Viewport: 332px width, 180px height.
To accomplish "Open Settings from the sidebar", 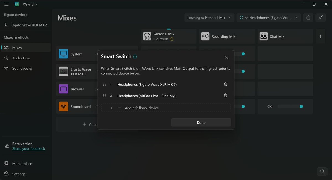I will pos(26,174).
